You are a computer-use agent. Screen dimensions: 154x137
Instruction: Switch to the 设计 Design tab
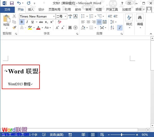tap(41, 10)
